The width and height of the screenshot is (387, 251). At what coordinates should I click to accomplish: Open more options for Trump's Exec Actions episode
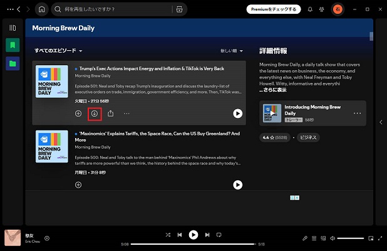(x=126, y=114)
